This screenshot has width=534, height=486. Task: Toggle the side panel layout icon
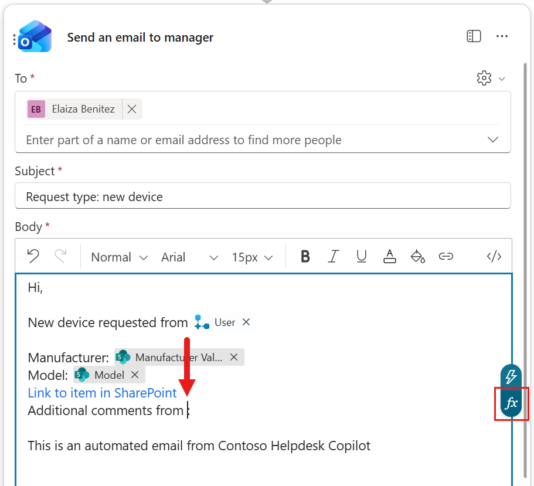[474, 36]
